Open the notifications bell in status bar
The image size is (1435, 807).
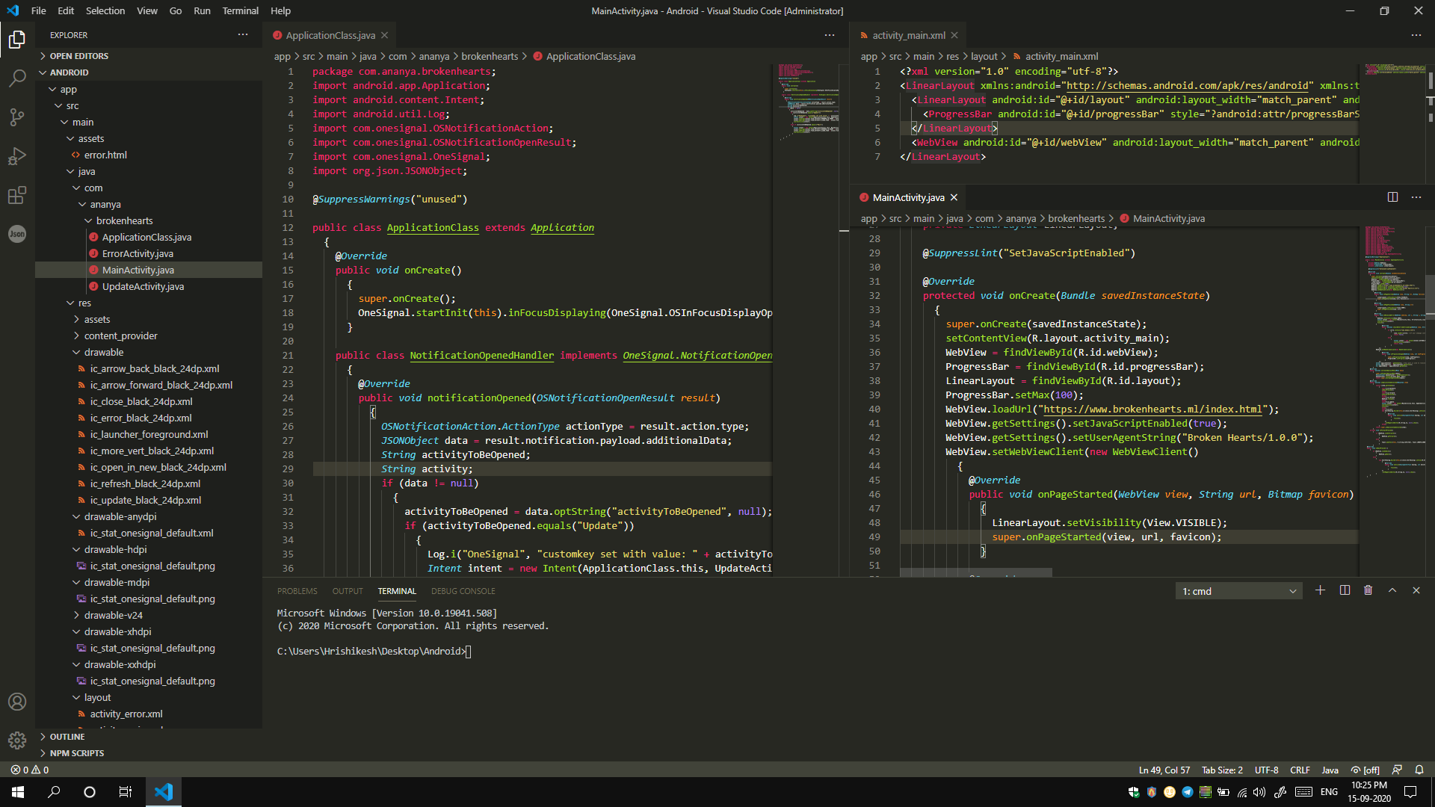[x=1419, y=770]
